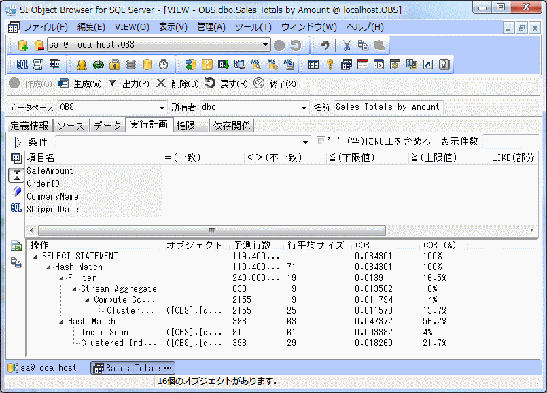The height and width of the screenshot is (393, 547).
Task: Open the SQL tool in second toolbar
Action: coord(22,64)
